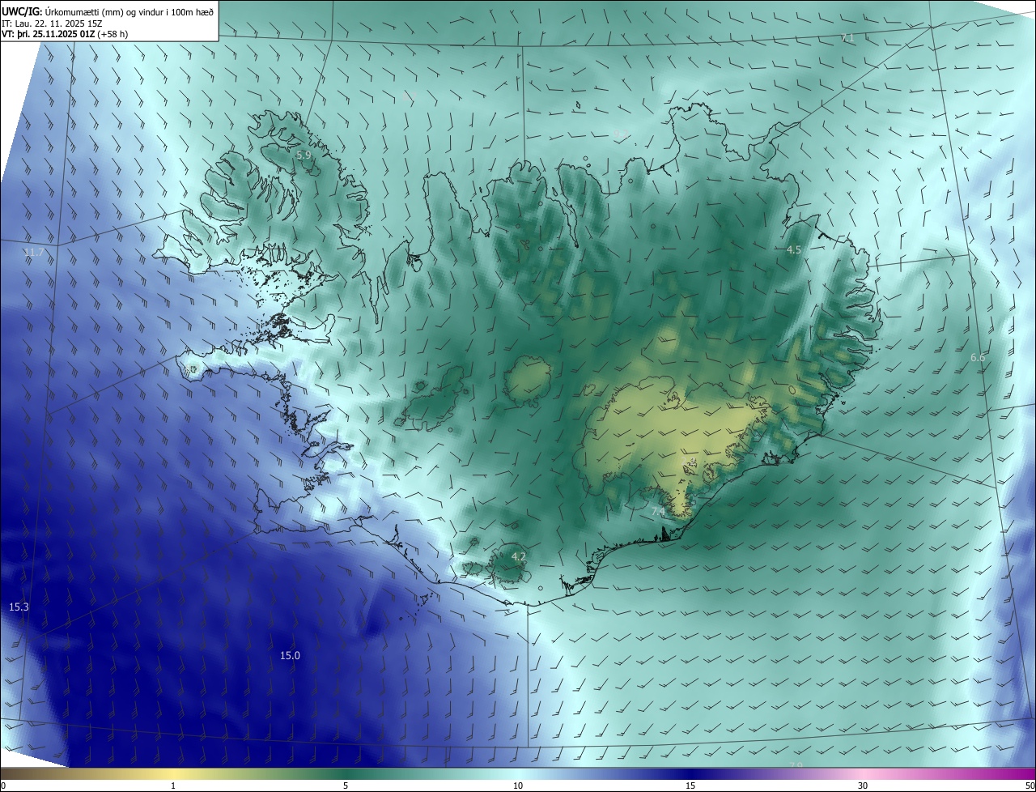The width and height of the screenshot is (1036, 792).
Task: Click the valid time line 'VT: þri. 25.11.2025 01Z (+58 h)'
Action: point(65,34)
